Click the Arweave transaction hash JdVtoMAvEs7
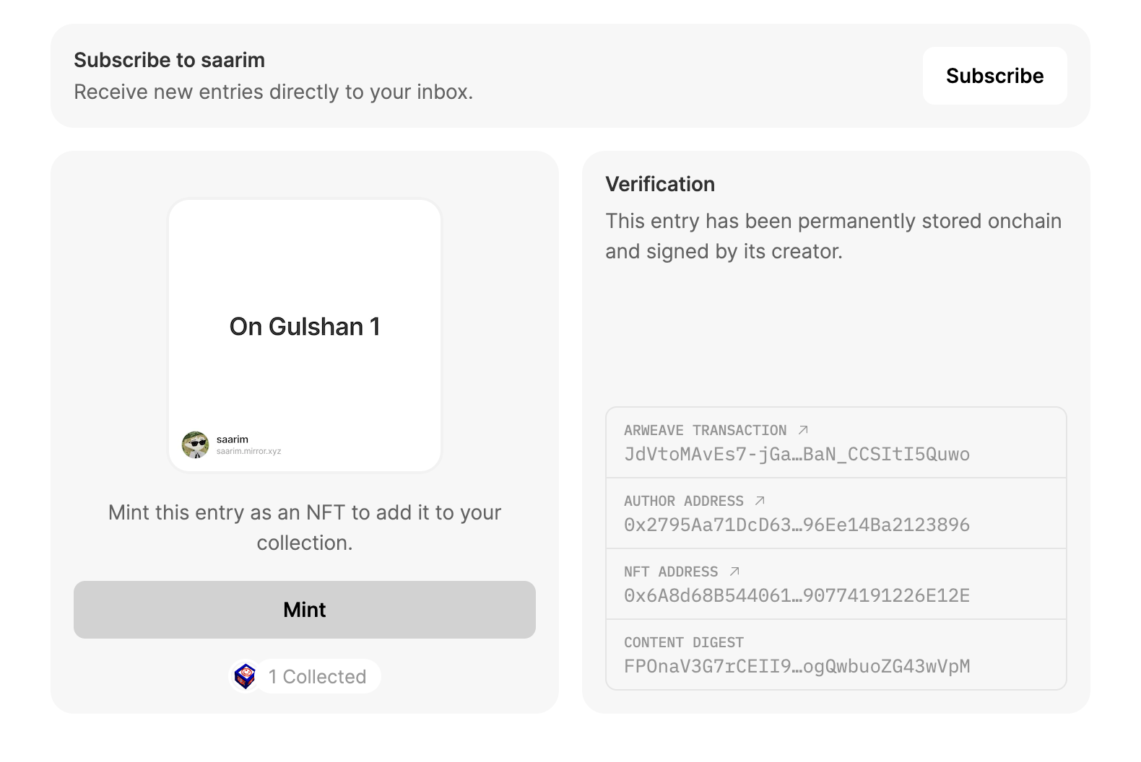 pos(797,454)
